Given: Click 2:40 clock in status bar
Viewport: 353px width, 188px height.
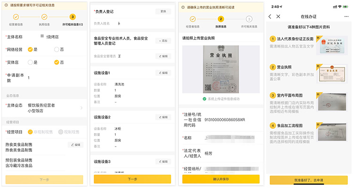Looking at the screenshot, I should click(x=275, y=7).
